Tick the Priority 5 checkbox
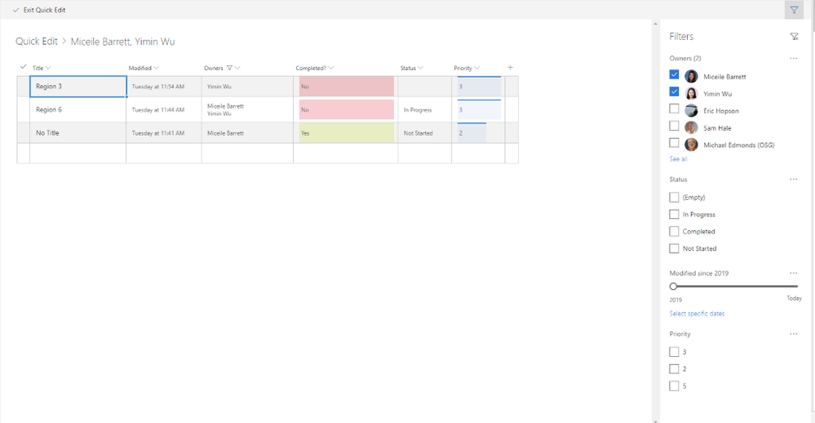This screenshot has width=815, height=423. coord(674,386)
